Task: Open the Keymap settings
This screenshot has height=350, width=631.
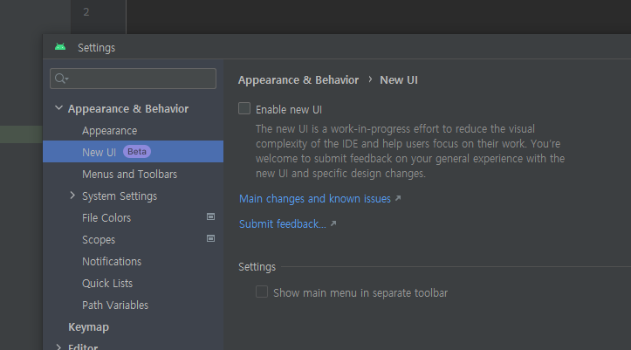Action: [x=88, y=327]
